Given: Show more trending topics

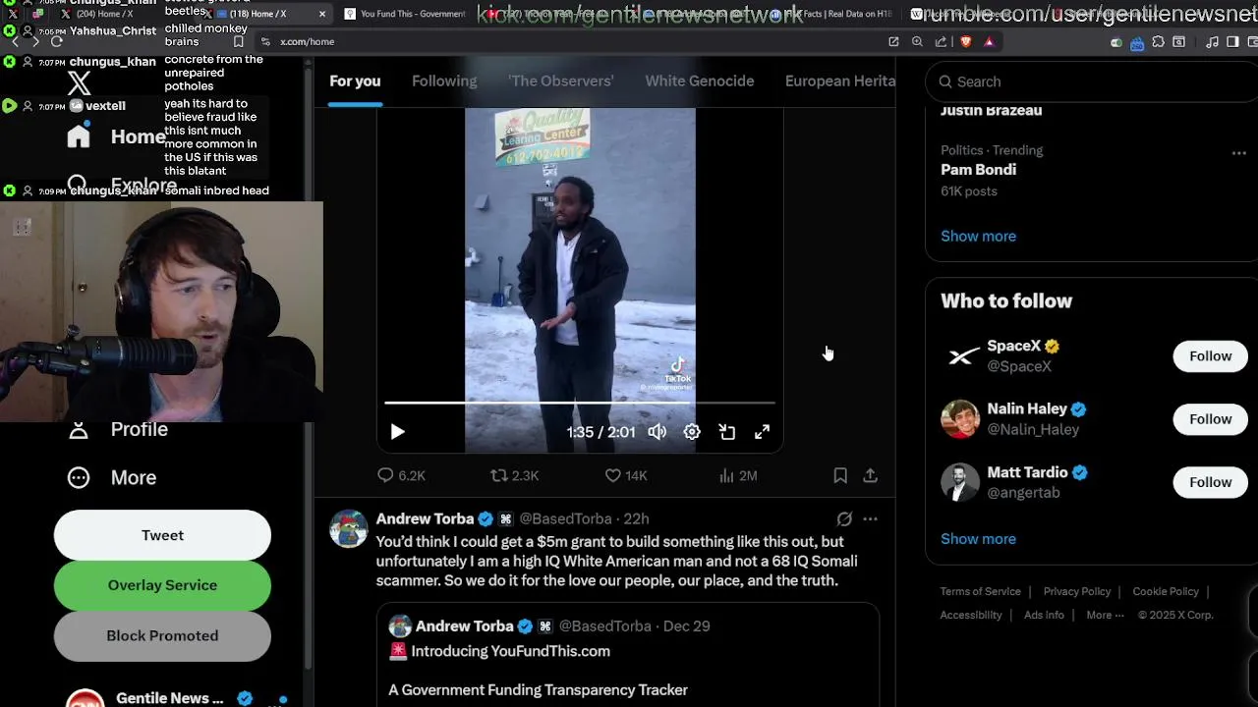Looking at the screenshot, I should click(x=978, y=236).
